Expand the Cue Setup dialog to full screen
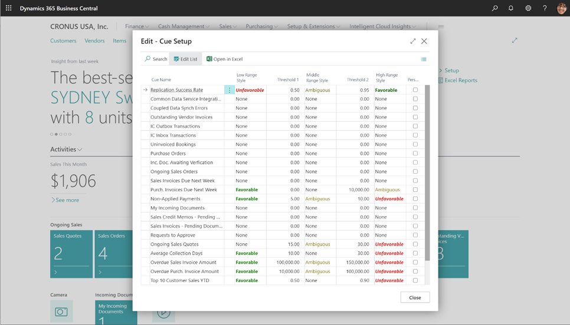This screenshot has height=325, width=570. click(413, 41)
